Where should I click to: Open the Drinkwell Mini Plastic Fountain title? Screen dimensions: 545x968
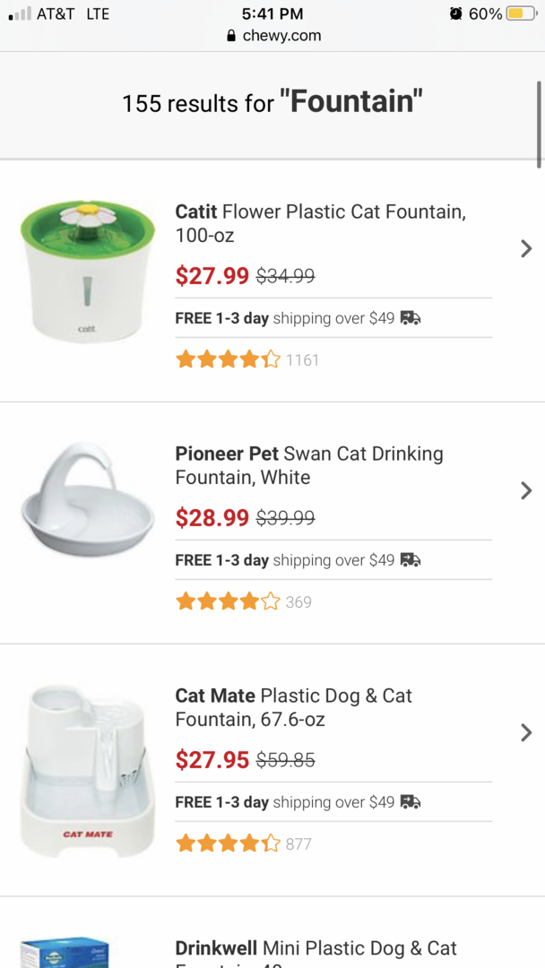pyautogui.click(x=316, y=949)
